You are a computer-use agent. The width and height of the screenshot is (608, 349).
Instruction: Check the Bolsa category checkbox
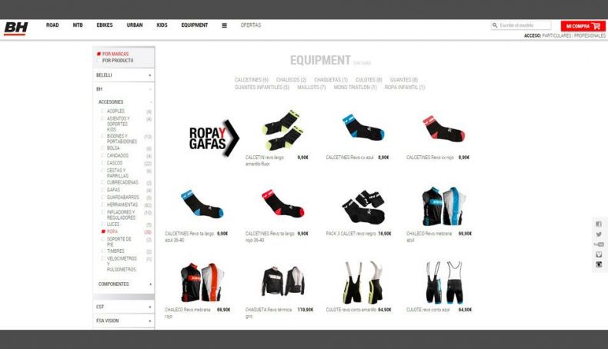point(103,148)
